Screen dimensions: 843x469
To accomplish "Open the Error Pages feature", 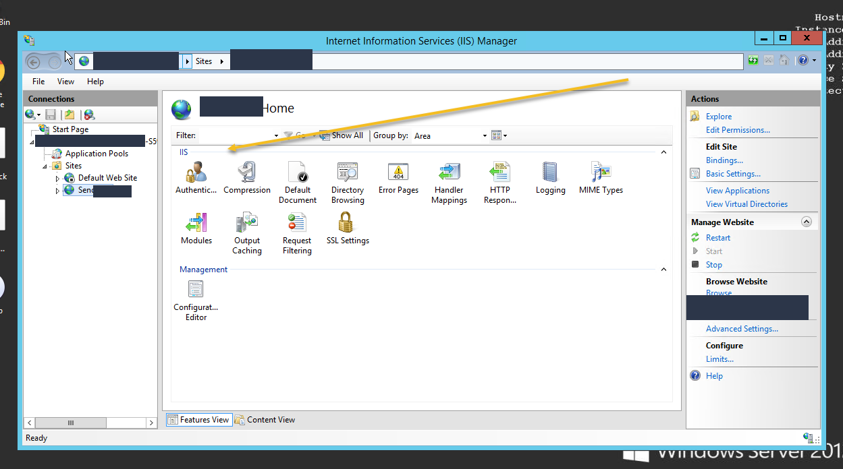I will tap(398, 173).
